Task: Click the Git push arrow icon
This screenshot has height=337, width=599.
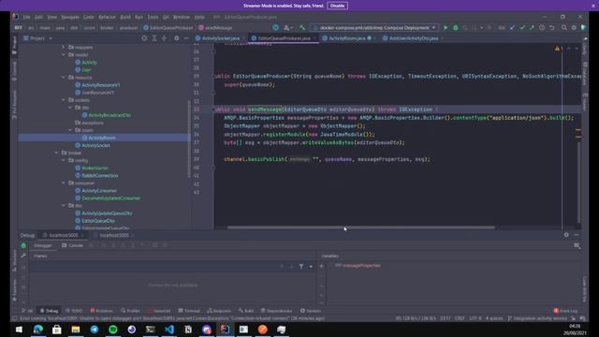Action: coord(532,27)
